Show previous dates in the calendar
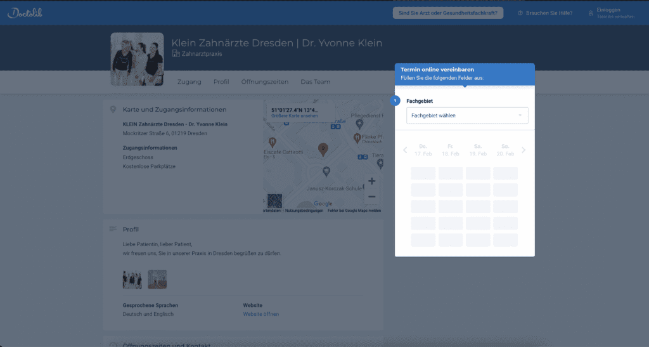 tap(406, 150)
